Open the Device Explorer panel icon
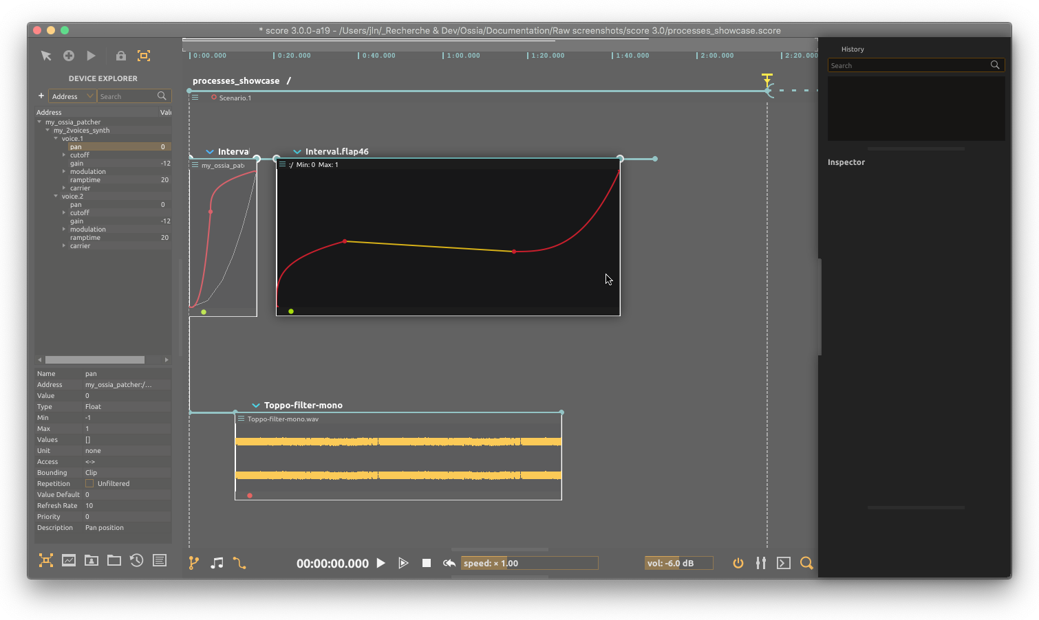 point(46,560)
